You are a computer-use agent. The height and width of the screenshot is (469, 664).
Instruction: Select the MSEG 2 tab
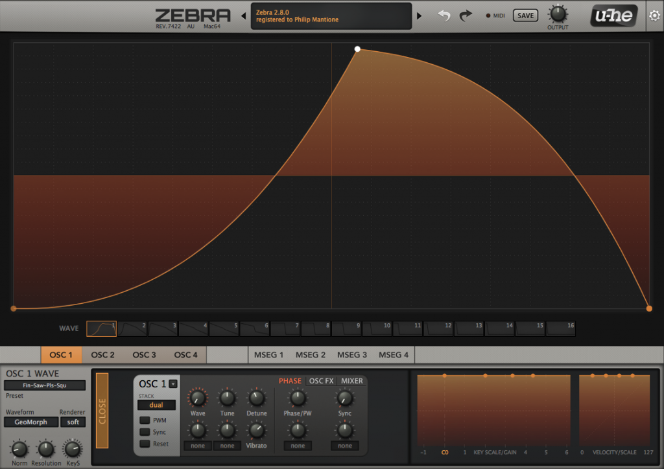point(310,355)
